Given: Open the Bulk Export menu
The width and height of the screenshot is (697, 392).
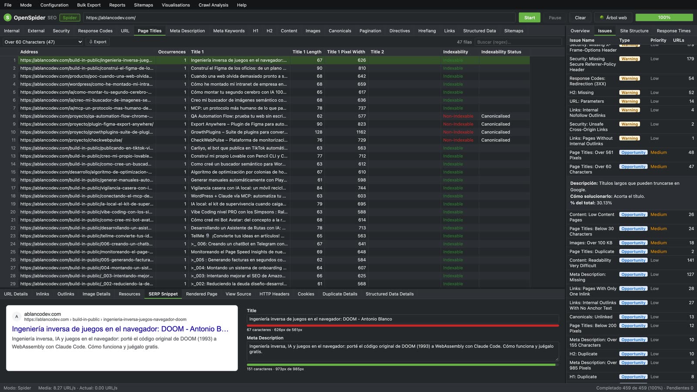Looking at the screenshot, I should pos(89,5).
